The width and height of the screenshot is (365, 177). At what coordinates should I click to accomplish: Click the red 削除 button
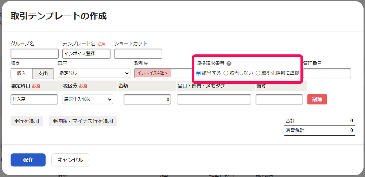pos(317,99)
